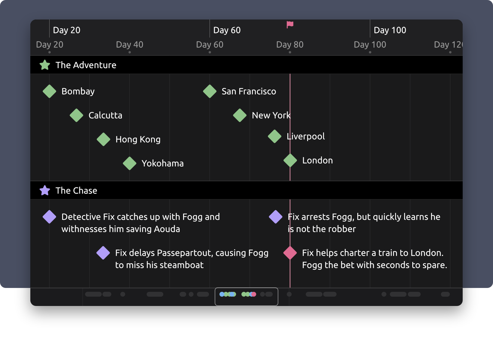Select the San Francisco milestone diamond
This screenshot has height=342, width=493.
coord(210,91)
